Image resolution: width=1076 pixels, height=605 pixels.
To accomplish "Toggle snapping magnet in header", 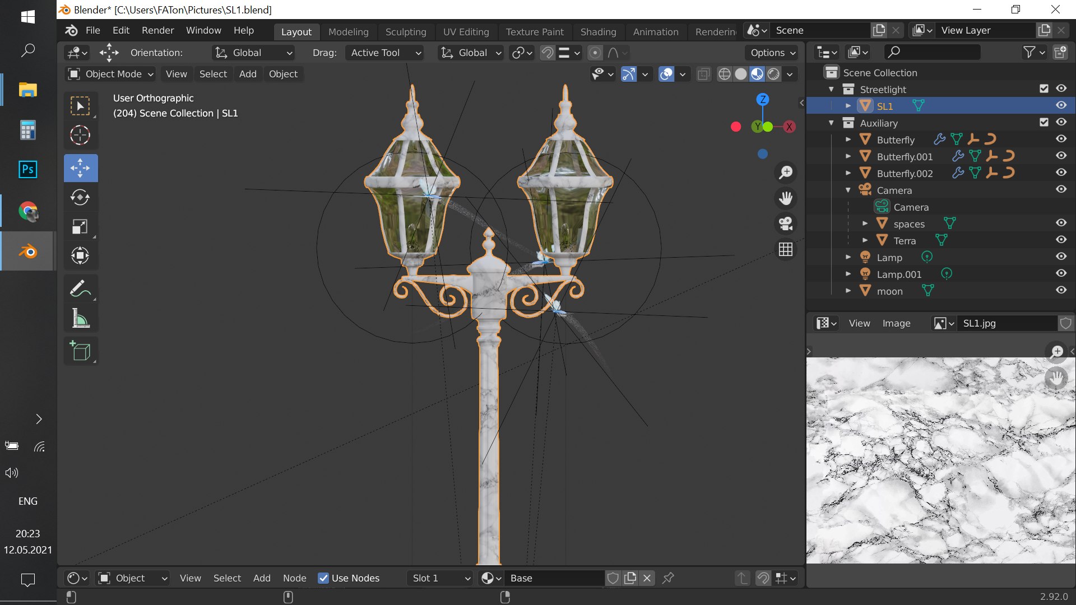I will click(548, 53).
